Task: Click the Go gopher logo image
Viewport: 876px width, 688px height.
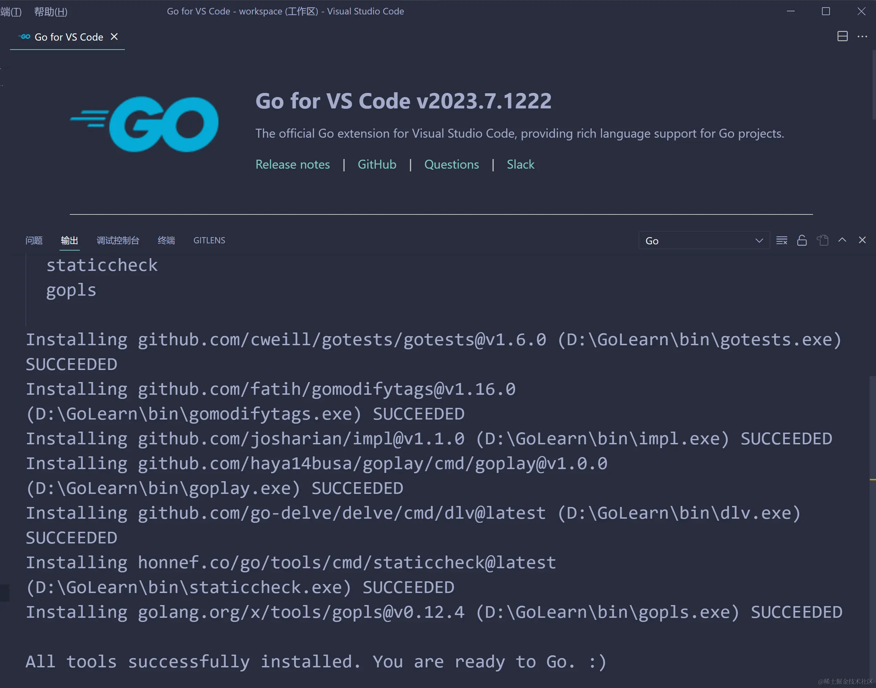Action: 145,124
